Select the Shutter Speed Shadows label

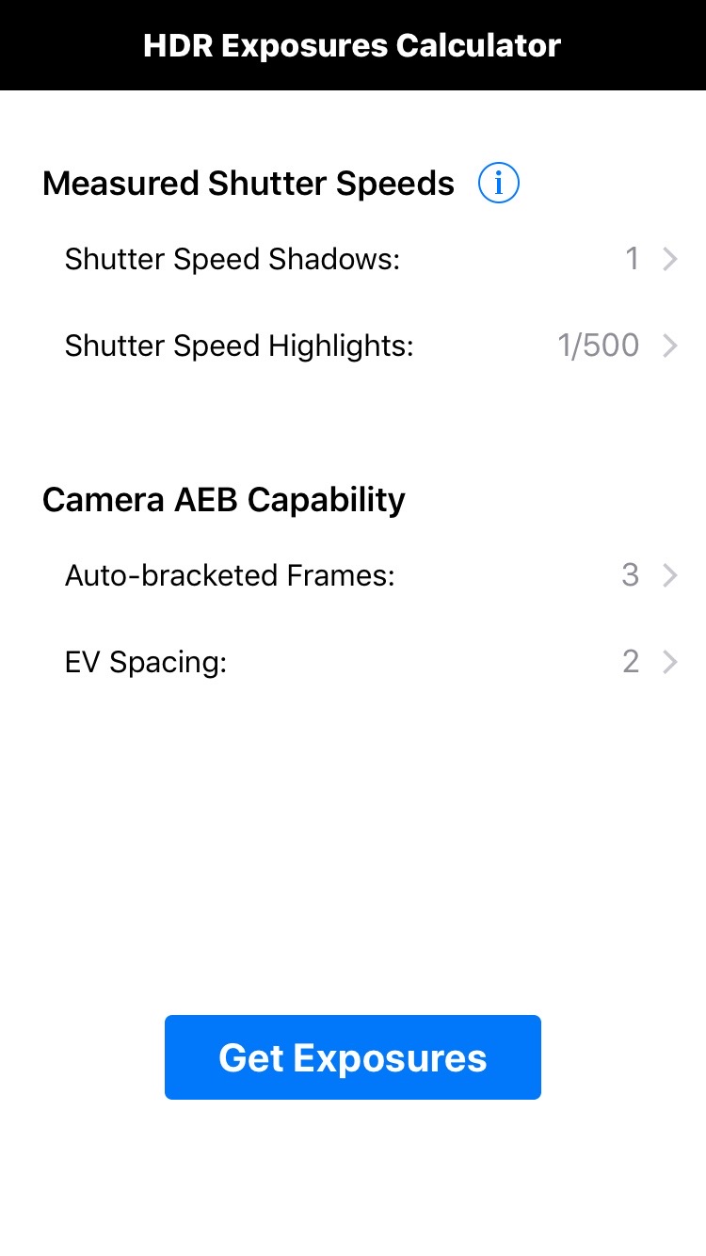pyautogui.click(x=233, y=259)
